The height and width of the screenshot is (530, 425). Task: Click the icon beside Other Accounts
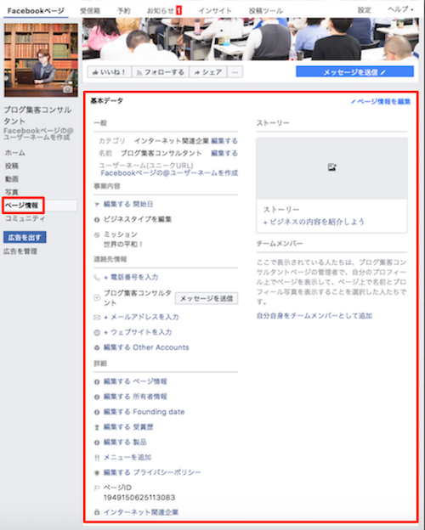pyautogui.click(x=97, y=347)
